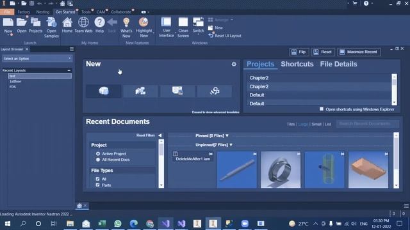410x230 pixels.
Task: Create new Presentation template icon
Action: click(215, 91)
